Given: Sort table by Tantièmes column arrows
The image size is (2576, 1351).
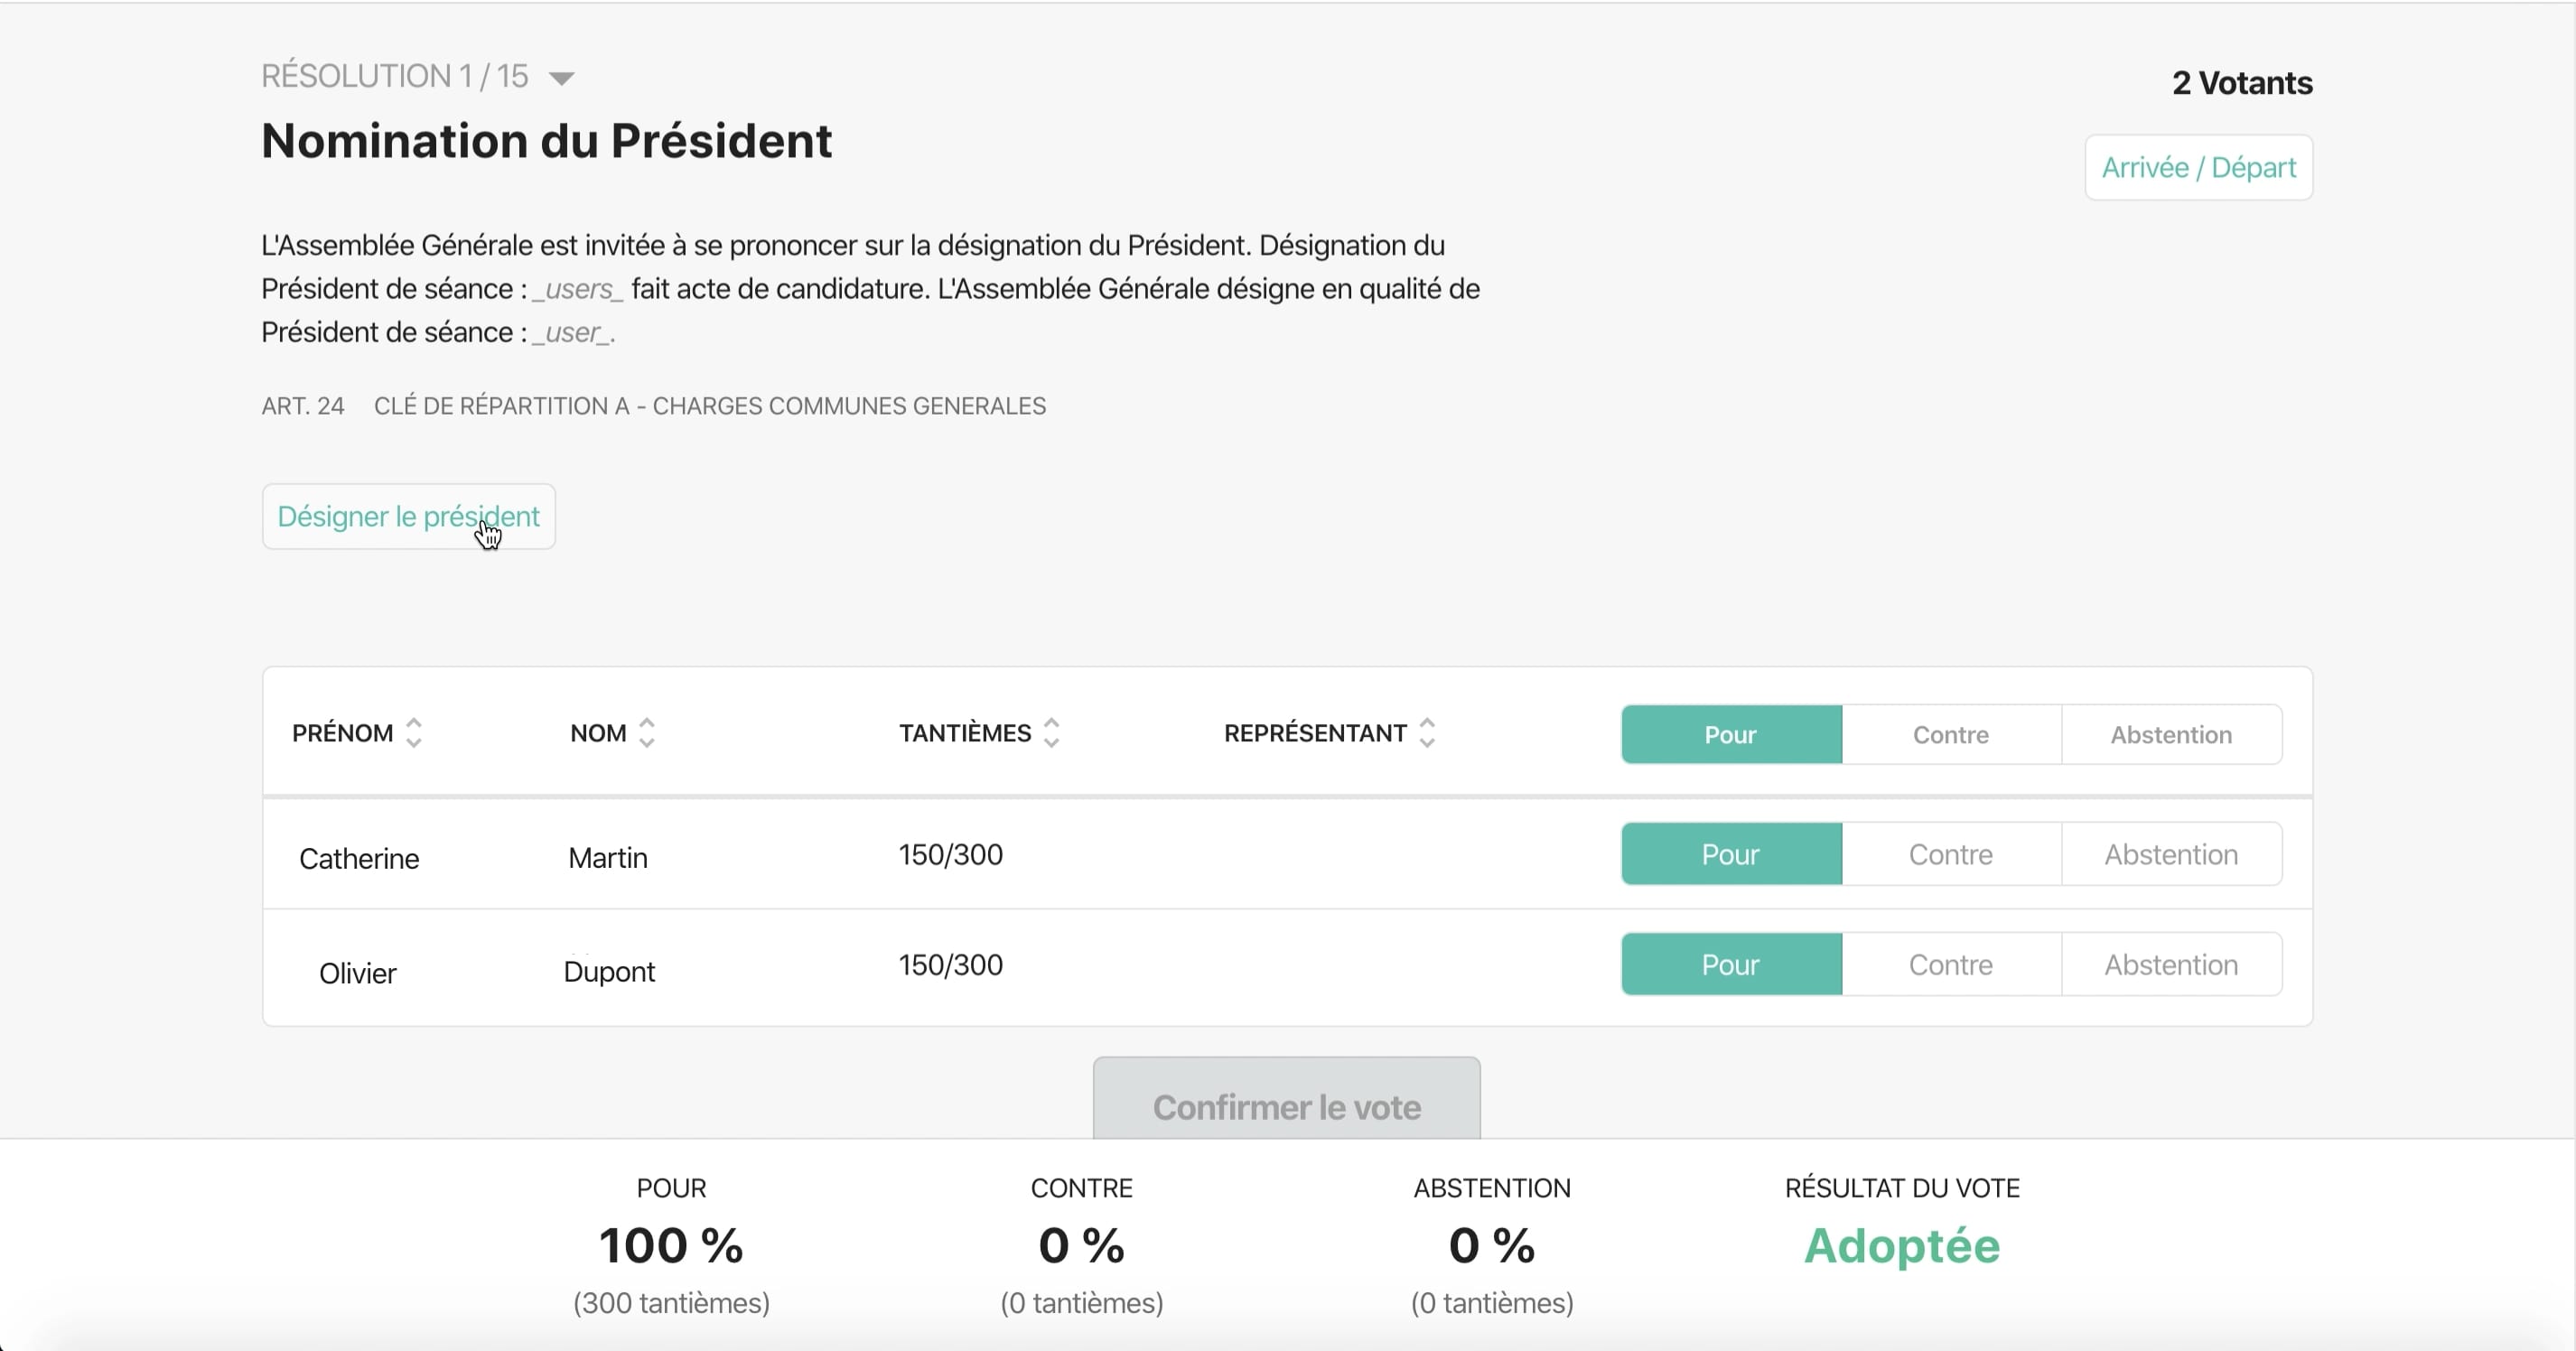Looking at the screenshot, I should point(1051,733).
